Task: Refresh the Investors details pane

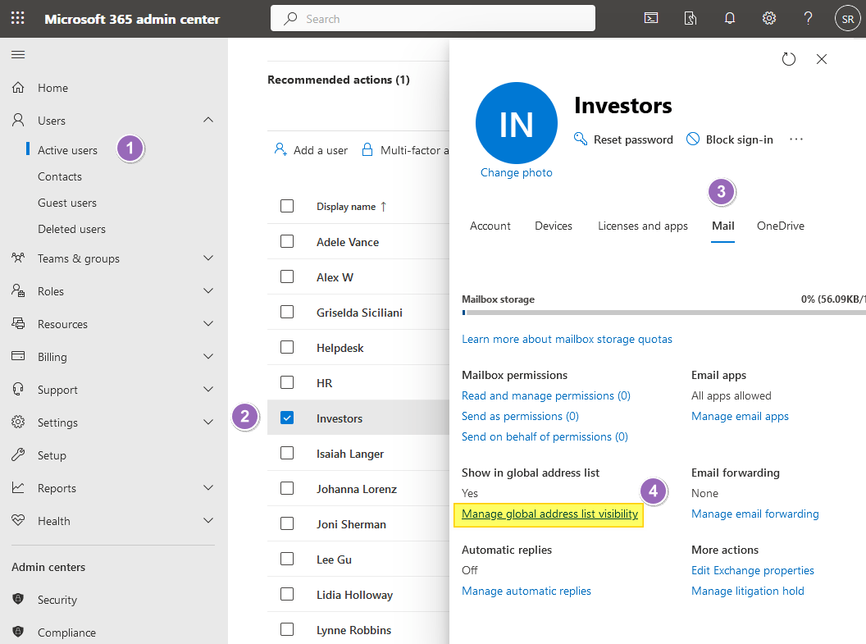Action: [x=788, y=59]
